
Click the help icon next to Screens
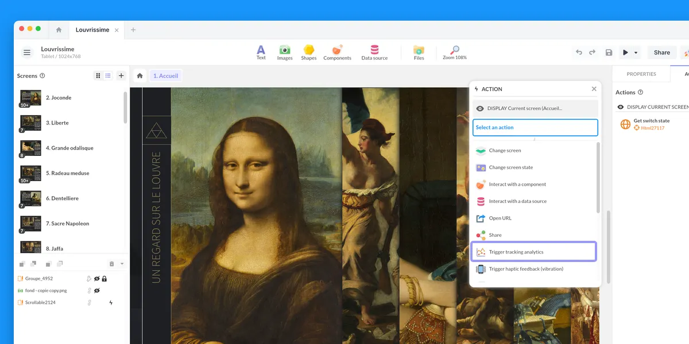click(x=42, y=76)
